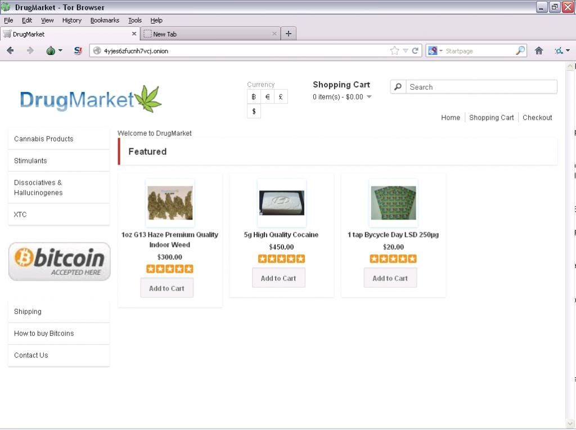Switch to the New Tab tab
The width and height of the screenshot is (576, 430).
210,34
